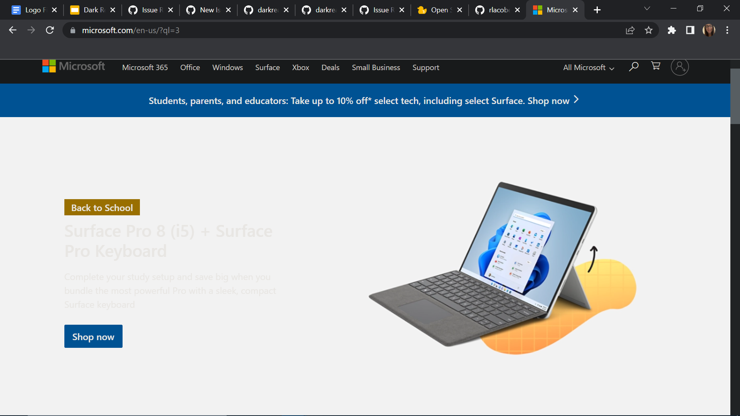Select the Surface menu item
Image resolution: width=740 pixels, height=416 pixels.
[267, 67]
